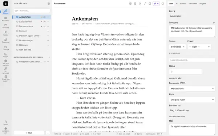Open the Perspektiv (POV) dropdown

192,88
